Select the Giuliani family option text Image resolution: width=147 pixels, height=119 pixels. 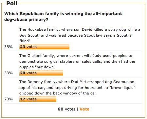(77, 61)
